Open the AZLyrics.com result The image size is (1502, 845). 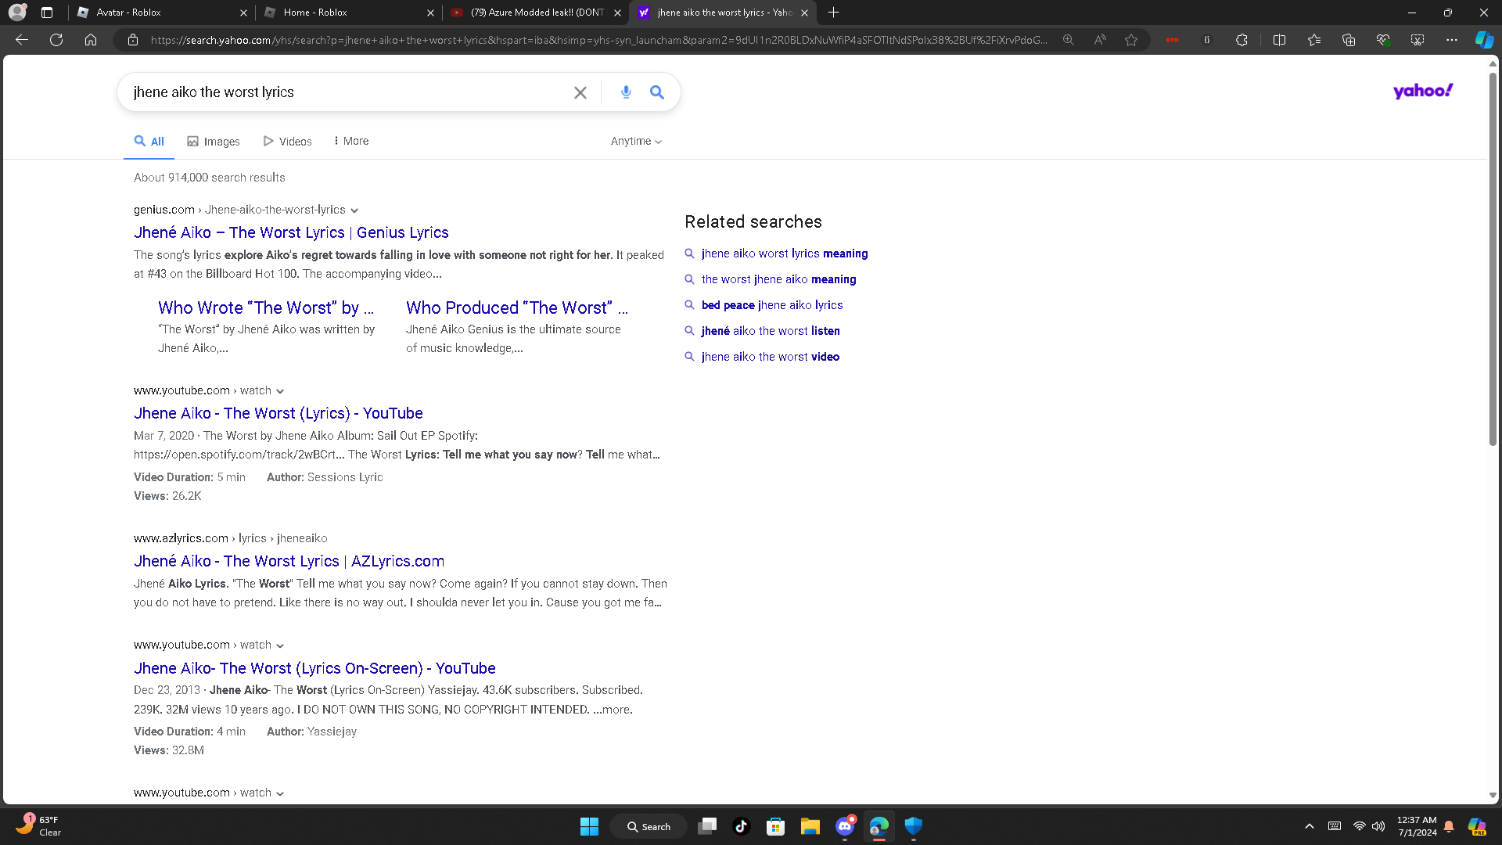tap(289, 561)
